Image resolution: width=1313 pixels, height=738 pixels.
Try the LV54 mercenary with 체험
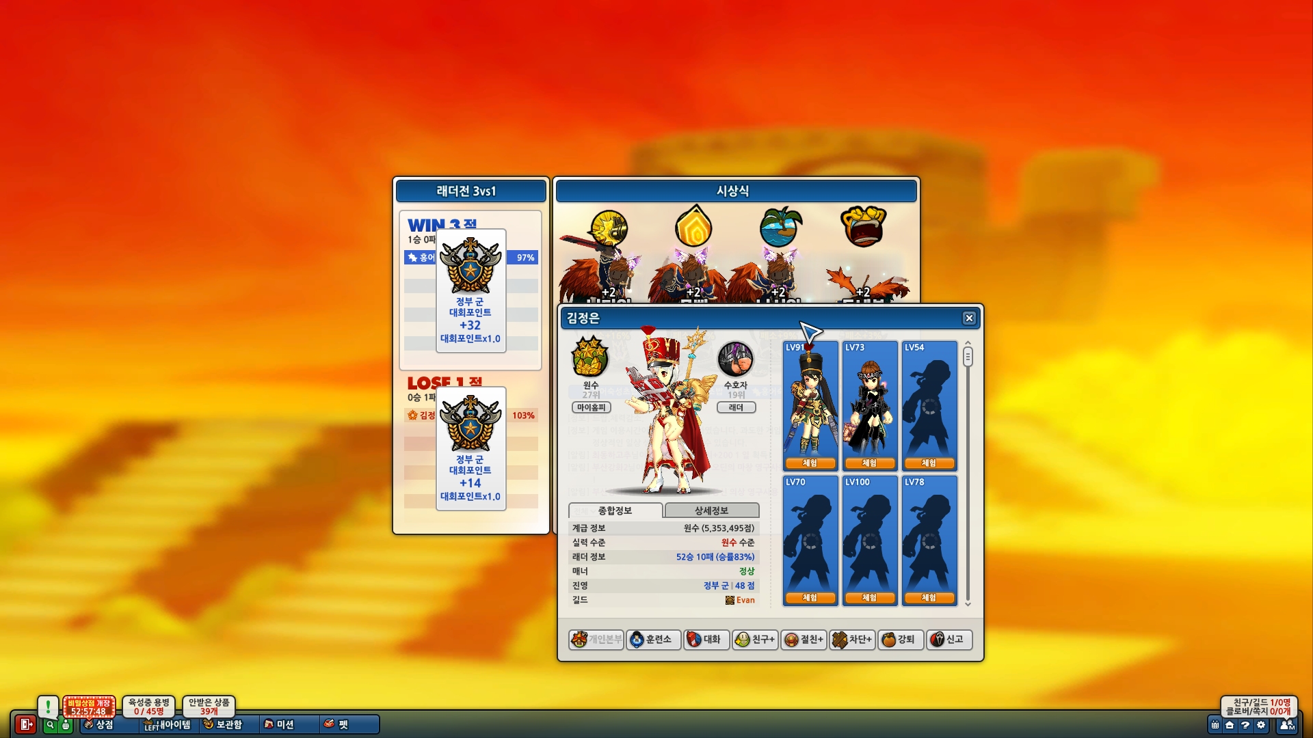point(929,463)
